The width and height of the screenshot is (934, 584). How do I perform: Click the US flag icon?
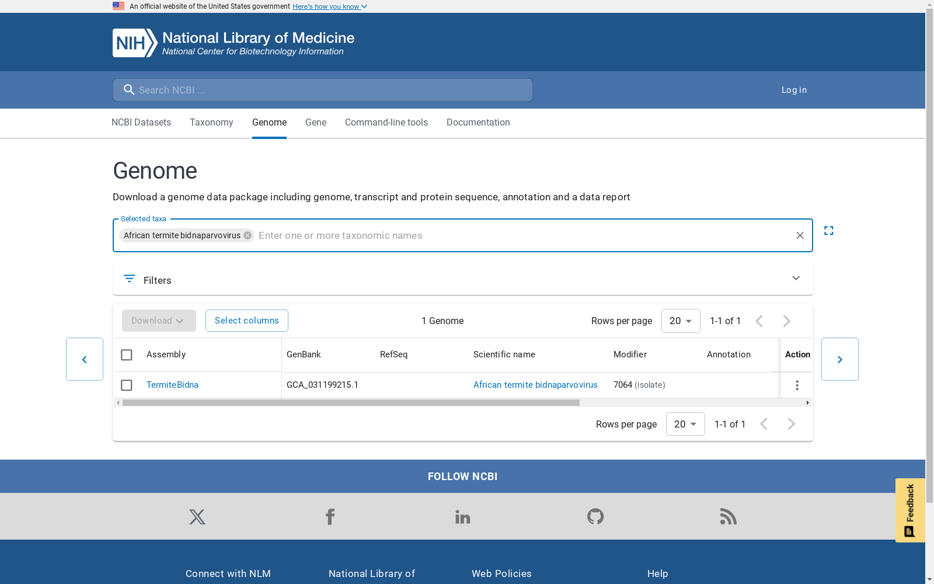[x=119, y=6]
